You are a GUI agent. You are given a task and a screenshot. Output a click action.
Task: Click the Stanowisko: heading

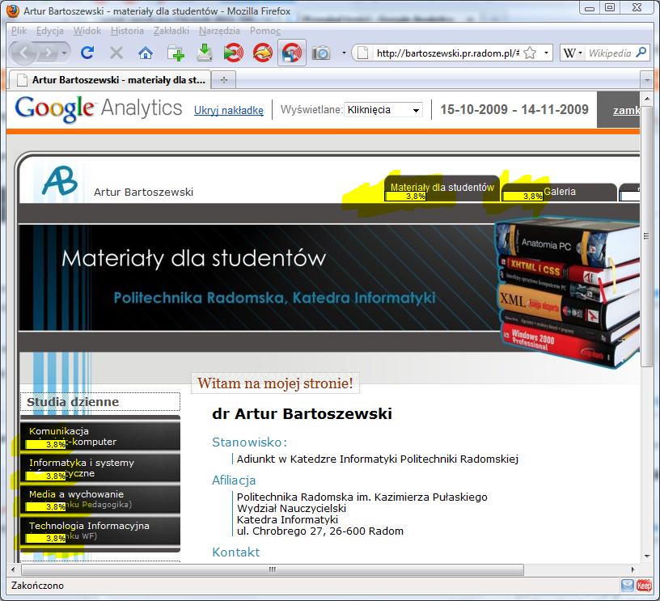(x=249, y=442)
